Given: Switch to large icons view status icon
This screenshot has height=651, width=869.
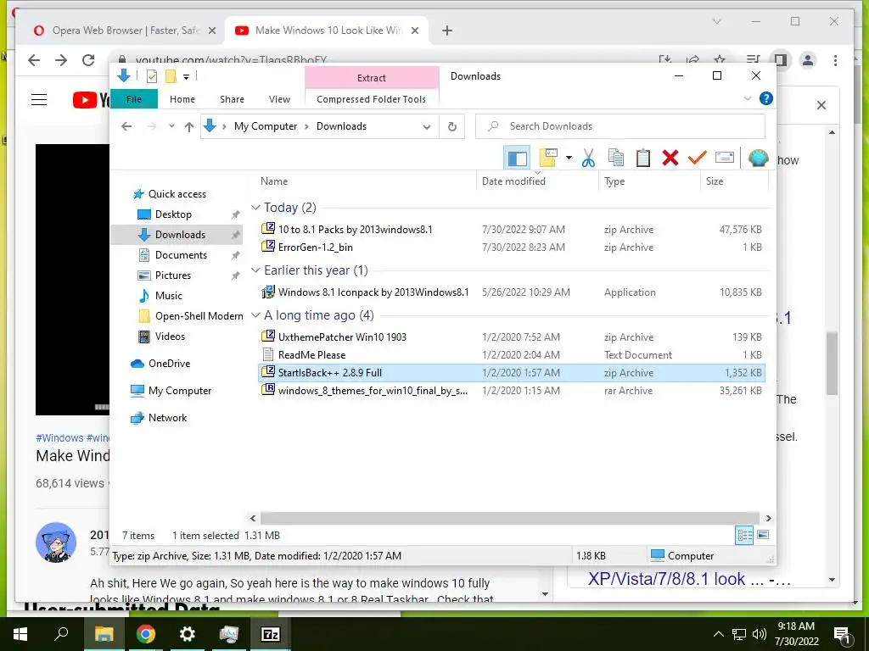Looking at the screenshot, I should coord(763,535).
